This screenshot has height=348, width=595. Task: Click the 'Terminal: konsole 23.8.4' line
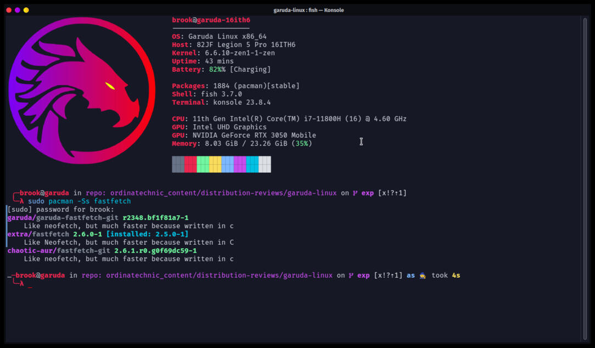click(221, 103)
